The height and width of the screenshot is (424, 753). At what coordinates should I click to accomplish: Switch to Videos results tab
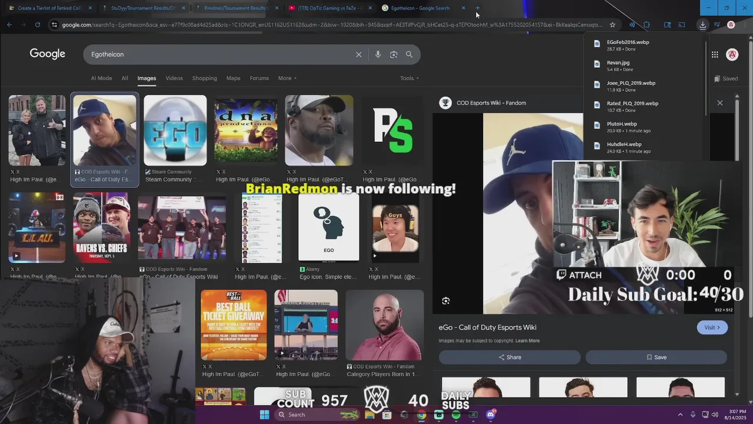(x=174, y=78)
